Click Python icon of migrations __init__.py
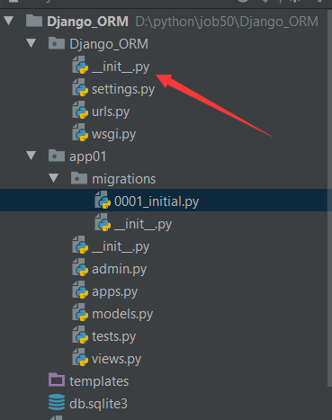The width and height of the screenshot is (332, 420). pos(103,222)
